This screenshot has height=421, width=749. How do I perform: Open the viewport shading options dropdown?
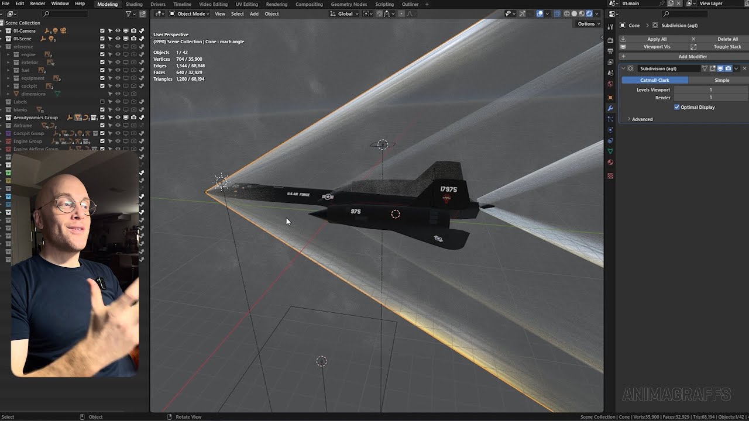(596, 13)
